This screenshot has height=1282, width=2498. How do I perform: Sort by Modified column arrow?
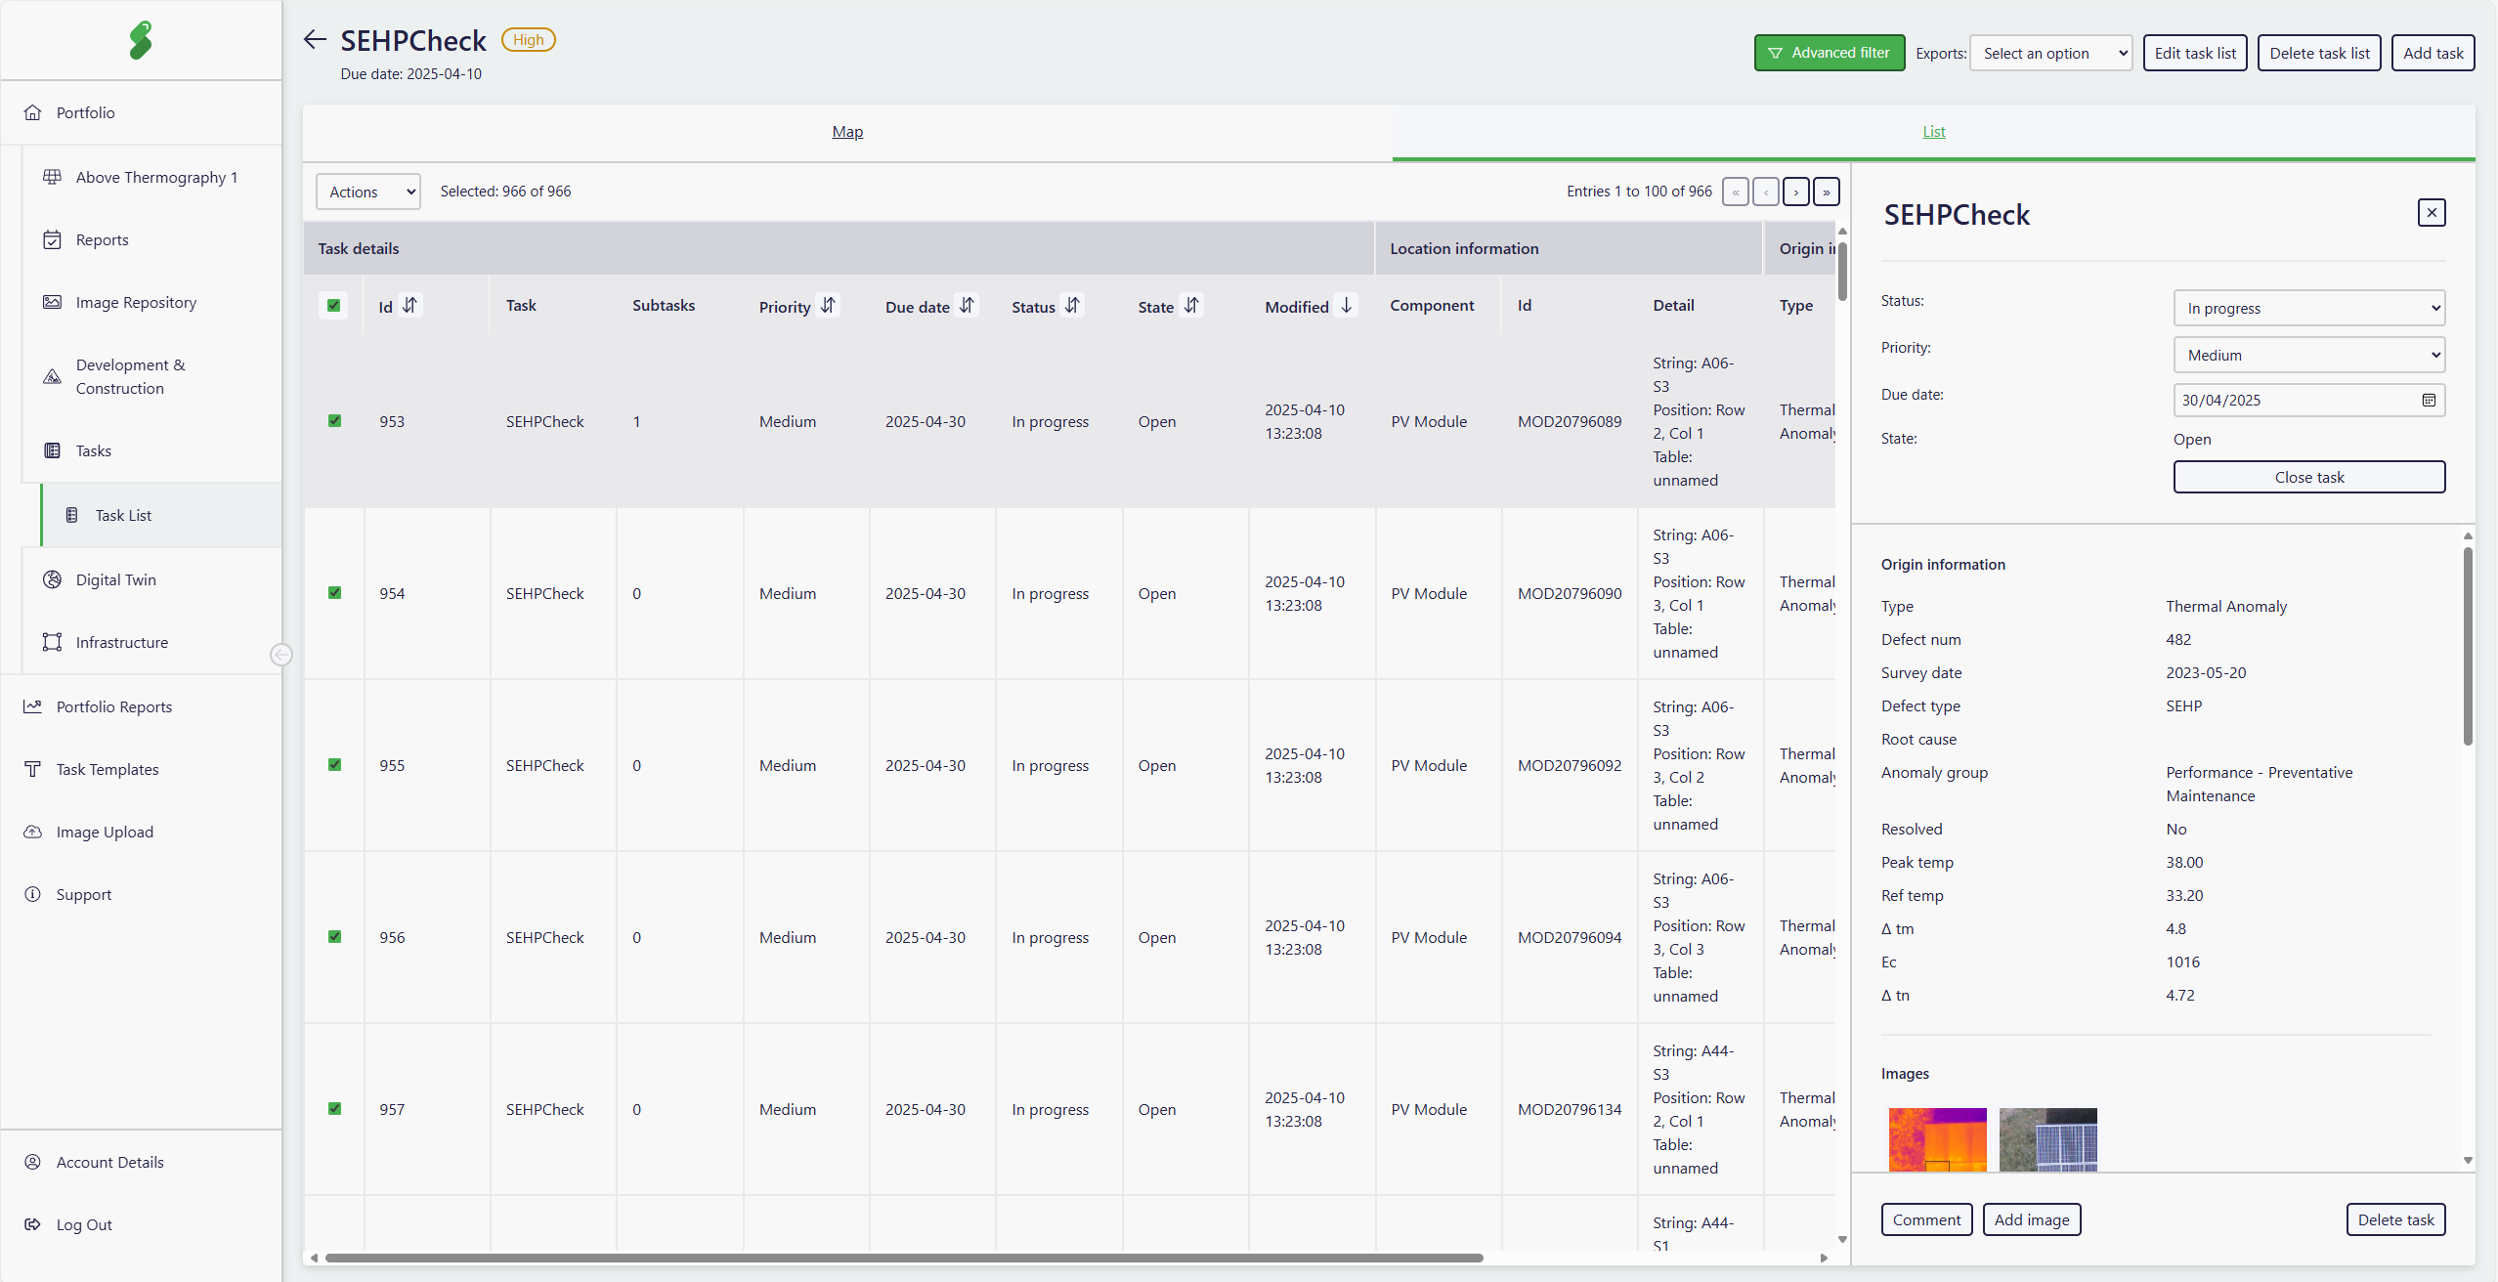pyautogui.click(x=1346, y=306)
